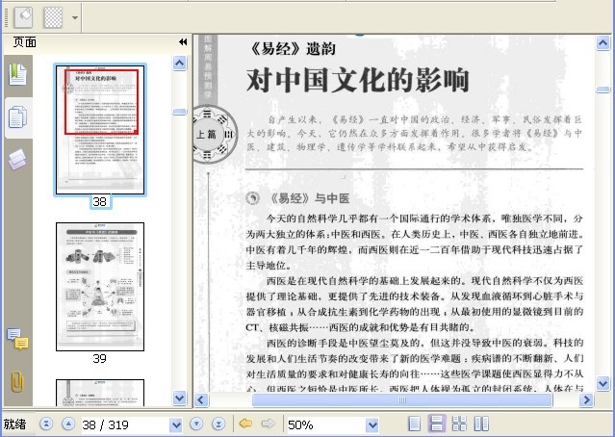The height and width of the screenshot is (437, 615).
Task: Expand the top toolbar options arrow
Action: 74,17
